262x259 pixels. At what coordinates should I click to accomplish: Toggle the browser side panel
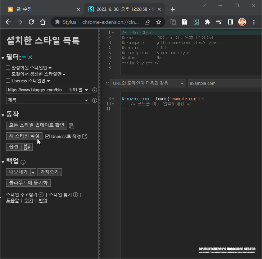click(x=231, y=22)
